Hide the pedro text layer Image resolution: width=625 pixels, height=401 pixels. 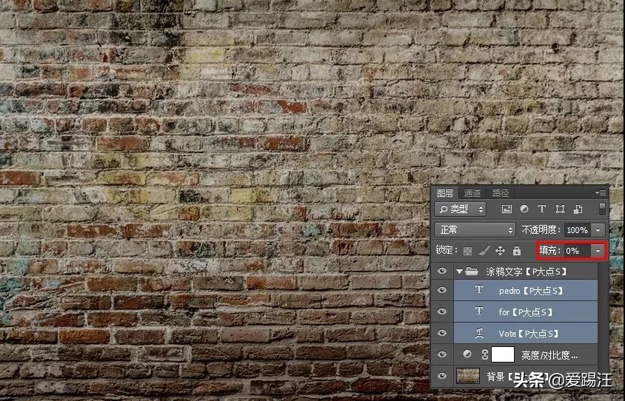[442, 291]
